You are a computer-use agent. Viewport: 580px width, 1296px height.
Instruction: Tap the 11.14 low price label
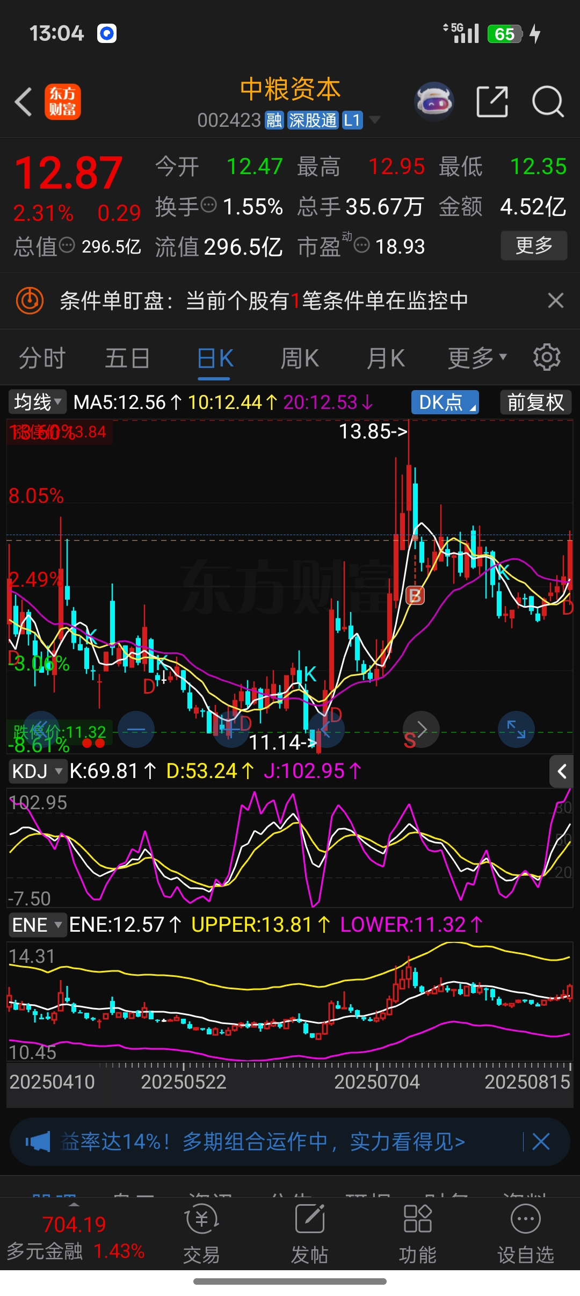[282, 742]
